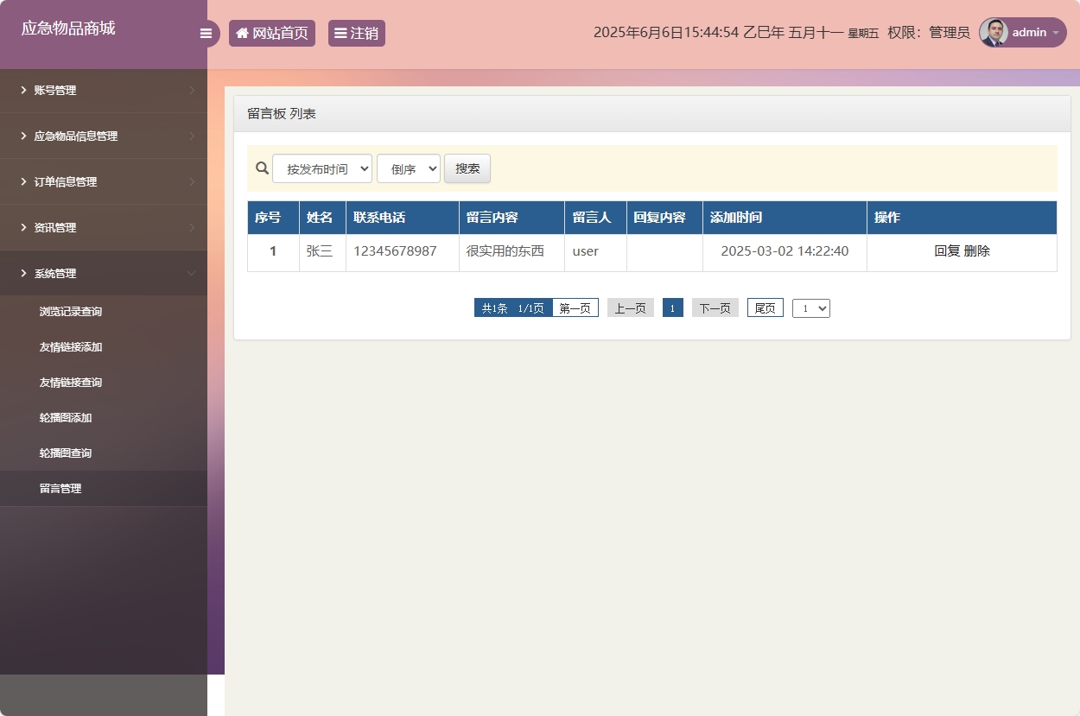Open the 倒序 sort order dropdown
1080x716 pixels.
tap(408, 168)
